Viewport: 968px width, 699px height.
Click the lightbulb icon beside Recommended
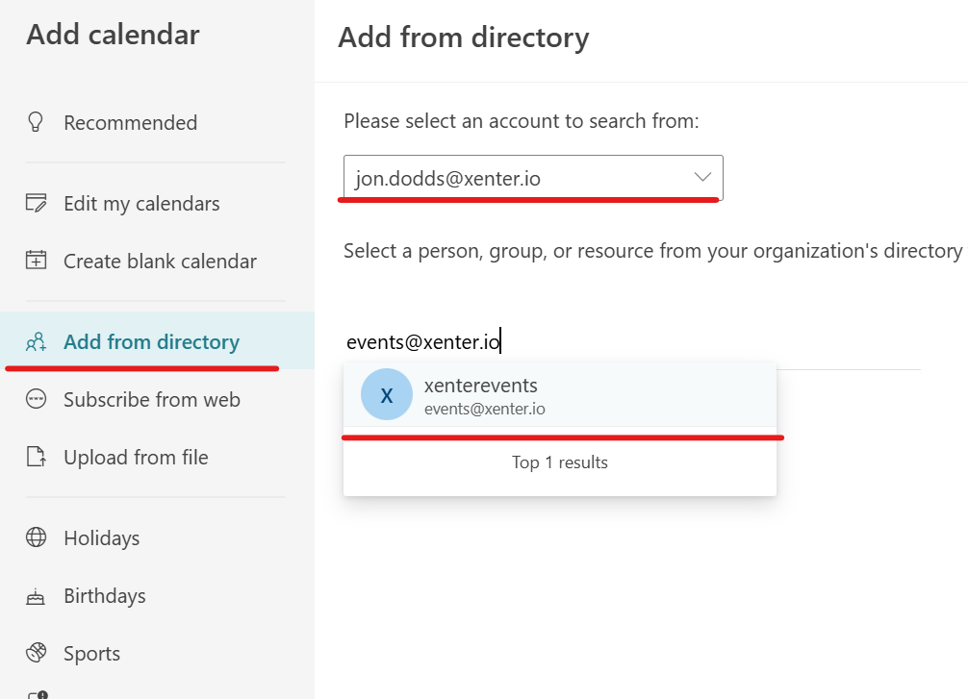[36, 122]
